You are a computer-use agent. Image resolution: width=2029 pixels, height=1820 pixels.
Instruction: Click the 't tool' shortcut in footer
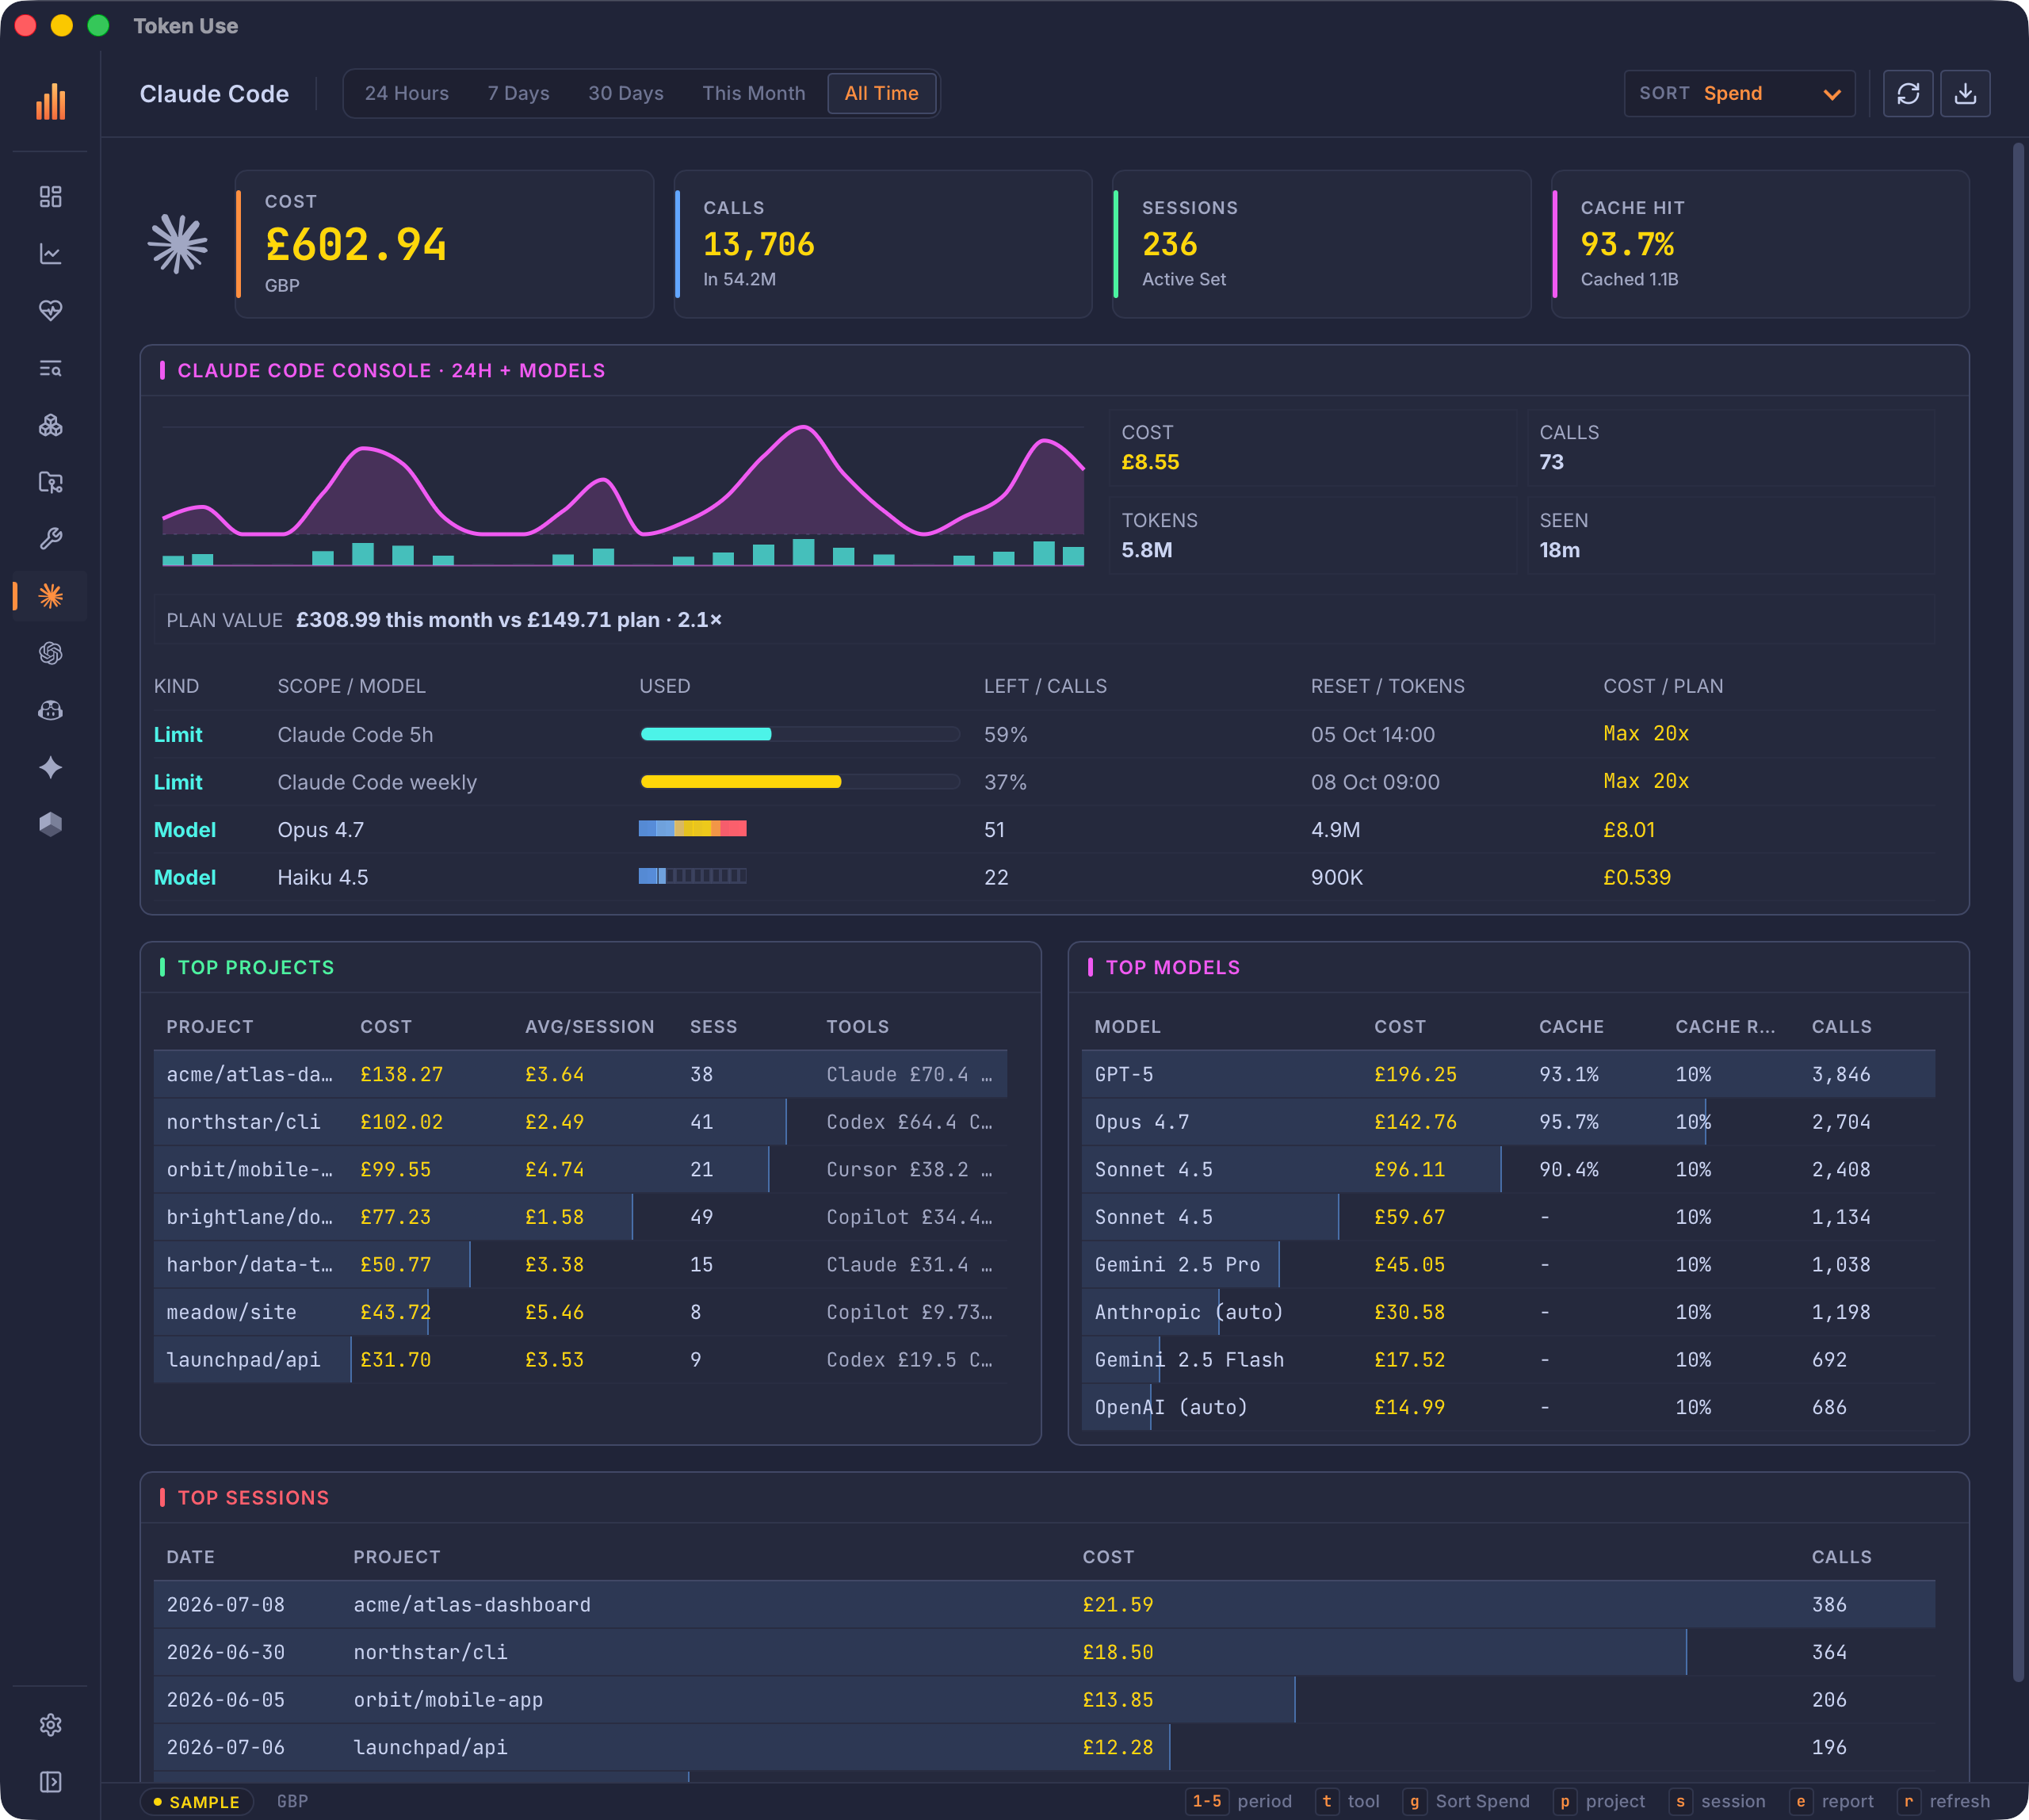point(1349,1801)
